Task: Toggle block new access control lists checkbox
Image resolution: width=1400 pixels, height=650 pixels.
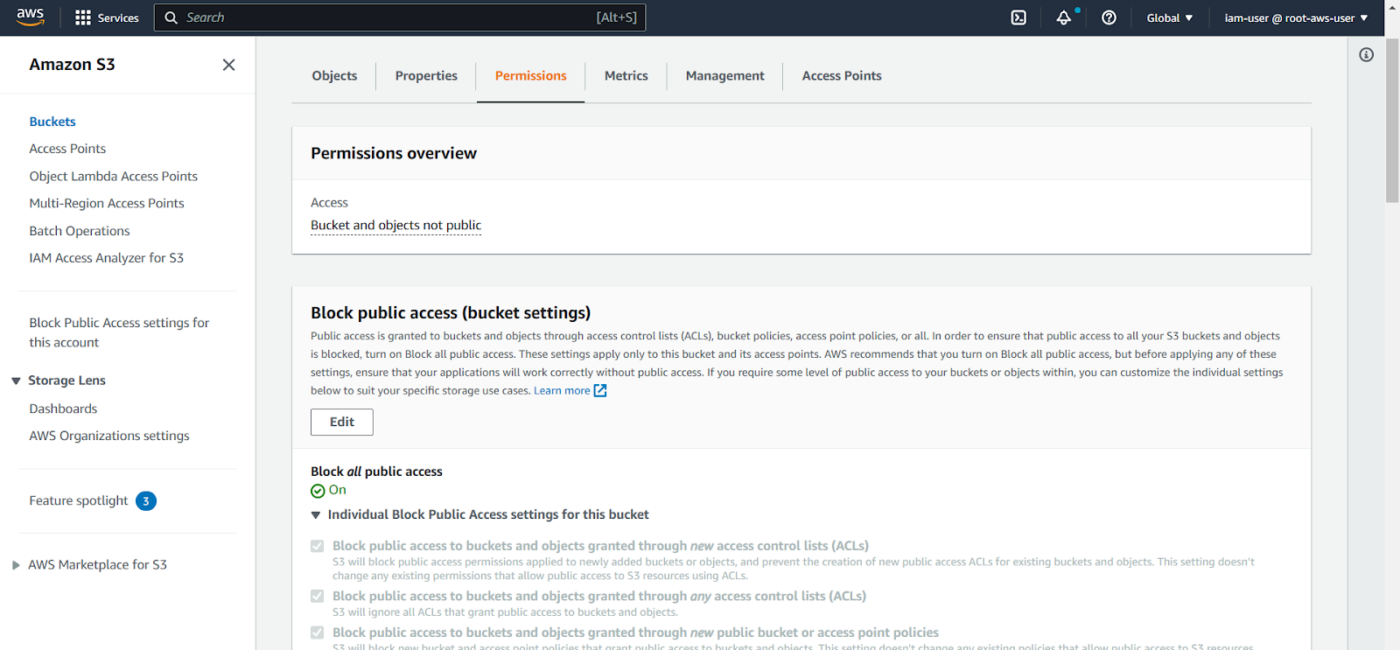Action: [x=317, y=546]
